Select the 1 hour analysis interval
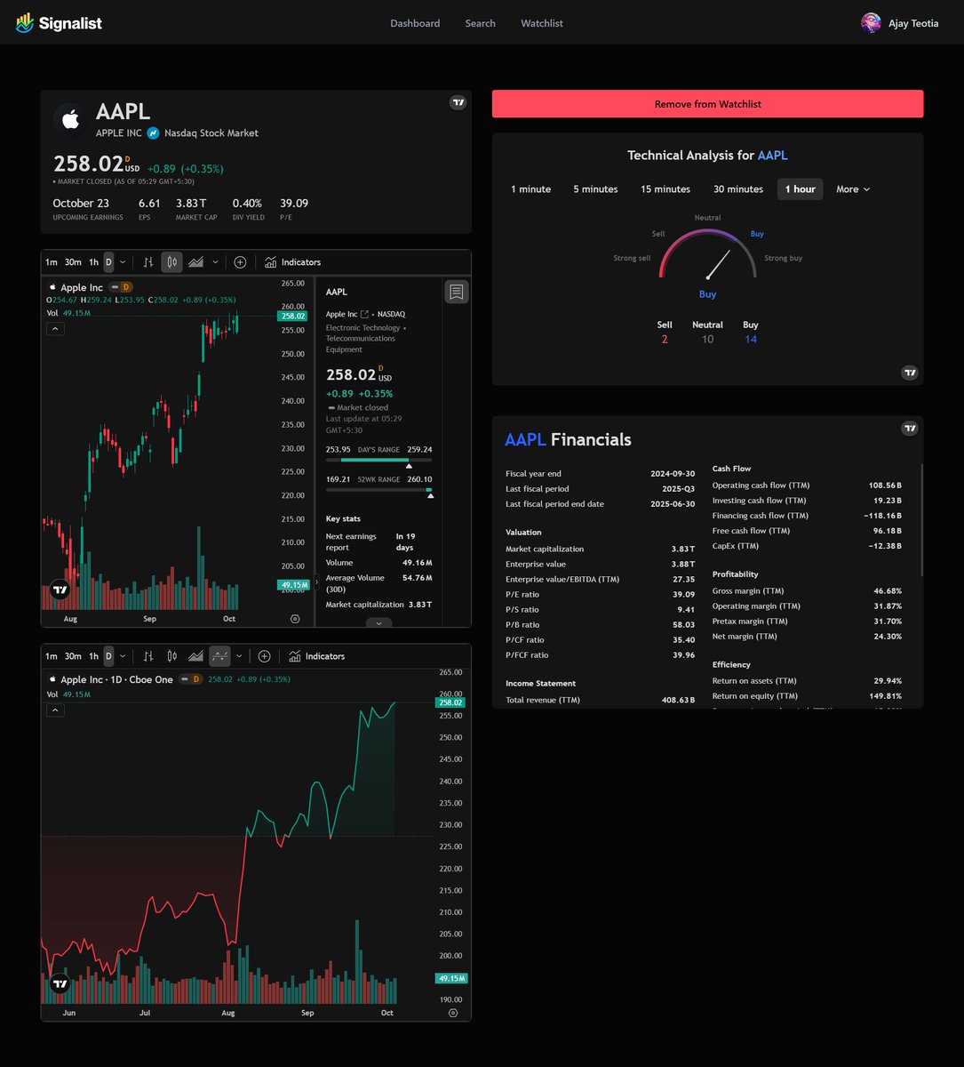This screenshot has width=964, height=1067. (x=800, y=189)
